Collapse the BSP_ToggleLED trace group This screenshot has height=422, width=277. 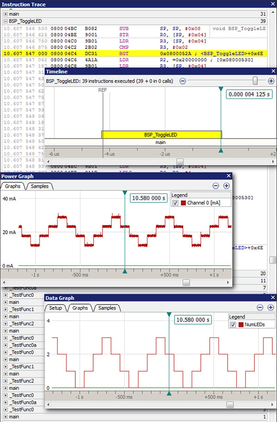[5, 21]
